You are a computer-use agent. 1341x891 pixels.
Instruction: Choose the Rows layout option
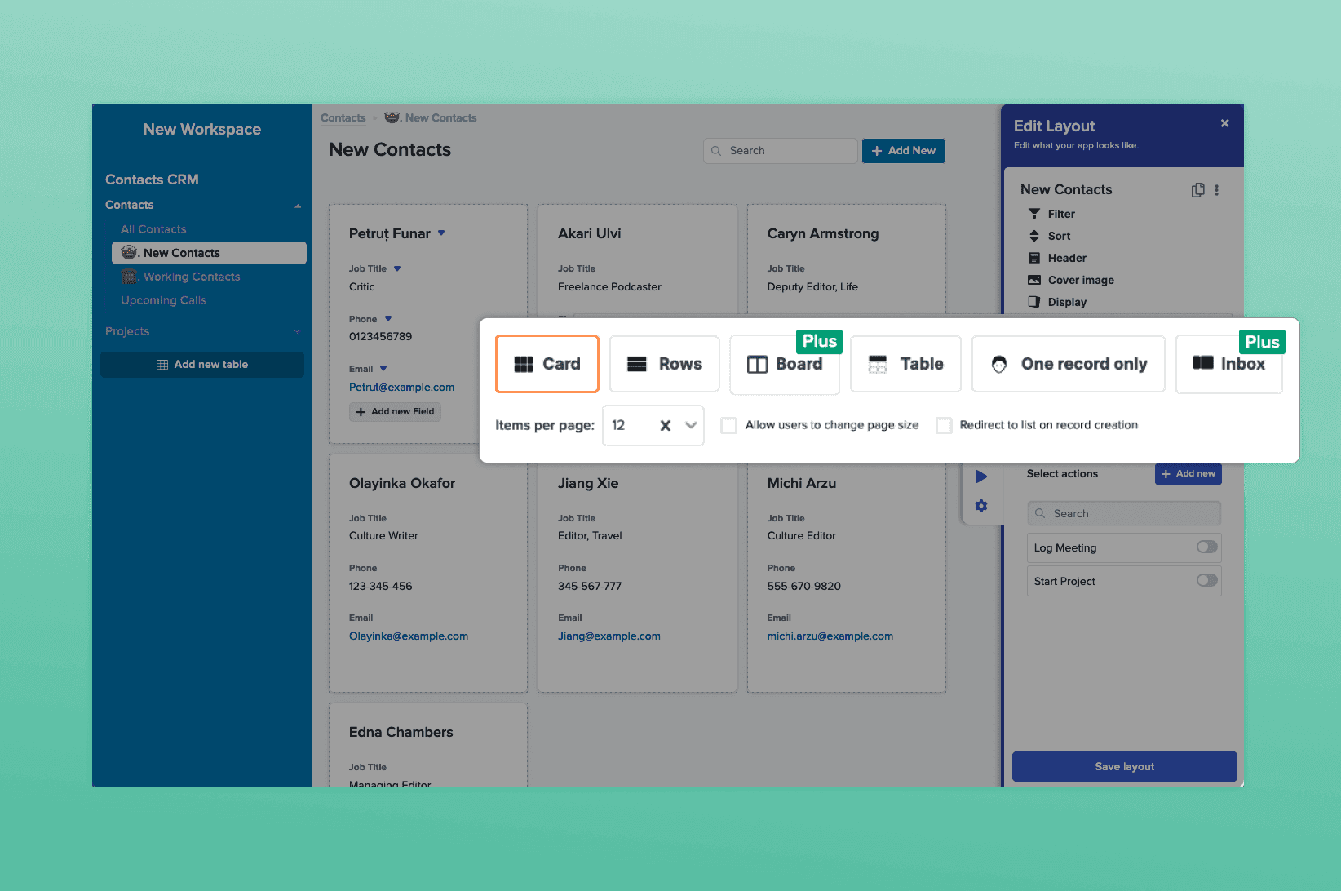point(664,364)
